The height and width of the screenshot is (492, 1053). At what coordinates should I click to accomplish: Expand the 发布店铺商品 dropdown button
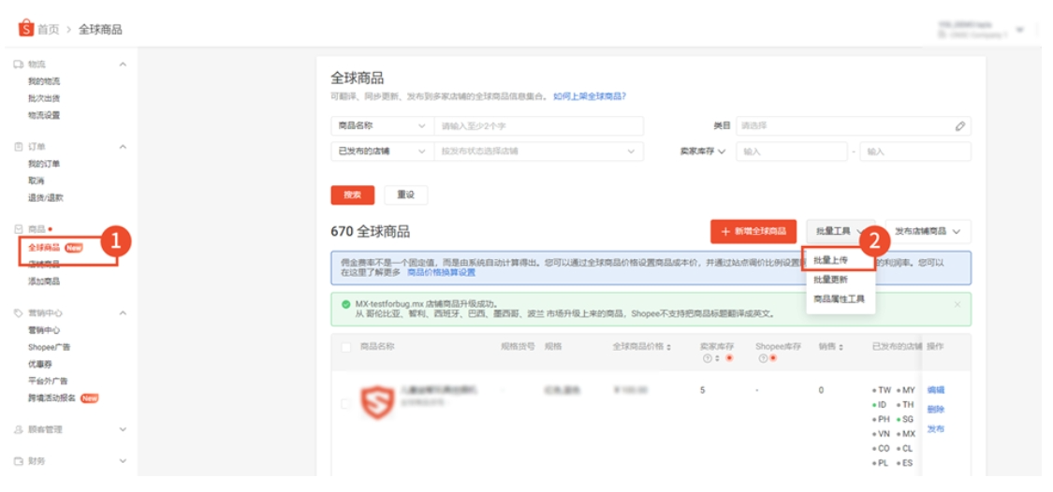click(x=927, y=231)
